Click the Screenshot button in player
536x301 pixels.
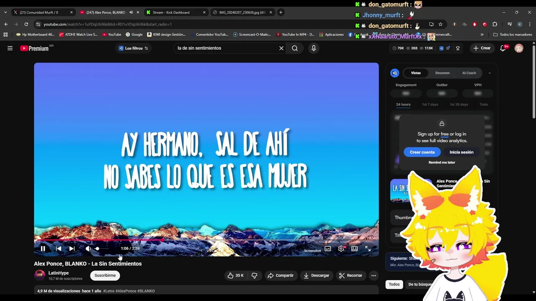point(312,251)
